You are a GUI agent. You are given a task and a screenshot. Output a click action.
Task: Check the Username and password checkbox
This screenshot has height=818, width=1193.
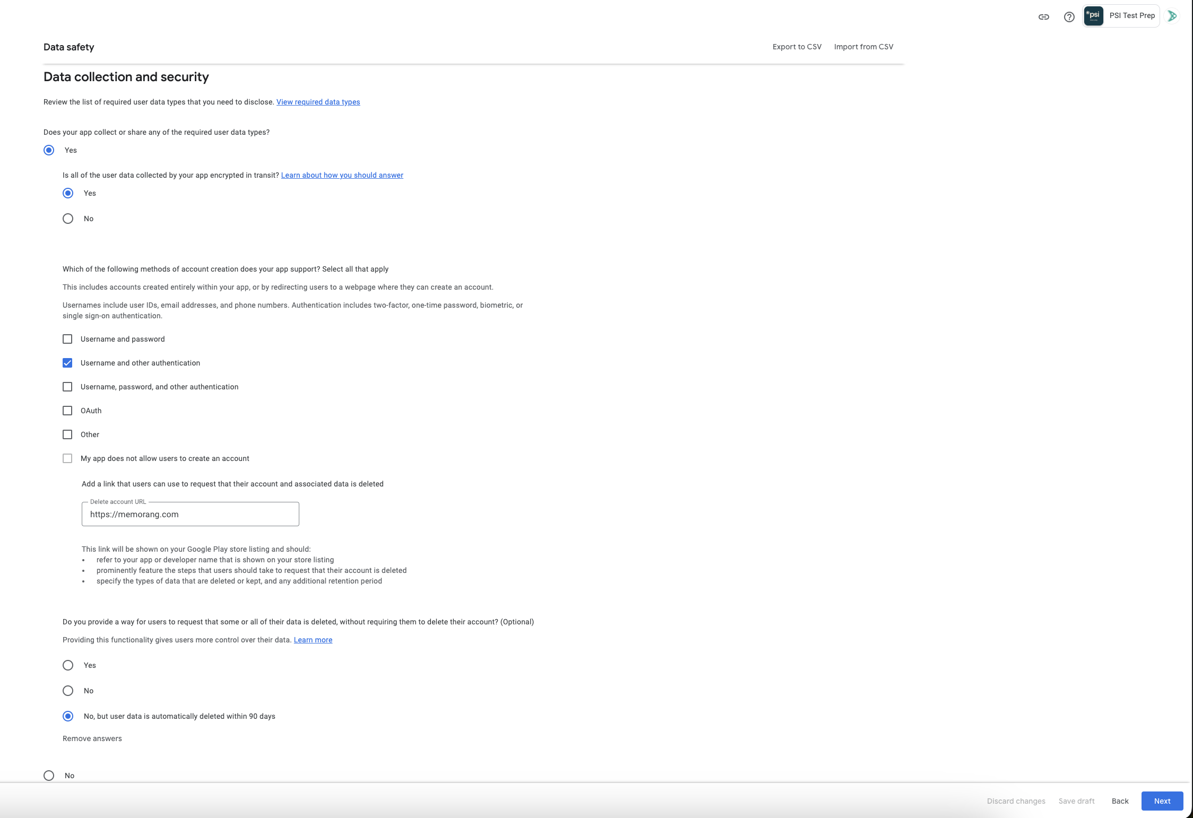[x=67, y=339]
